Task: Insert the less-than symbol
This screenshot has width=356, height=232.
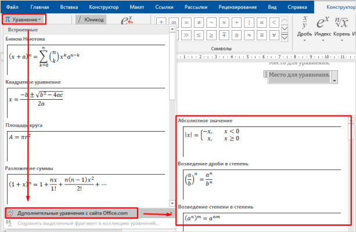Action: tap(274, 23)
